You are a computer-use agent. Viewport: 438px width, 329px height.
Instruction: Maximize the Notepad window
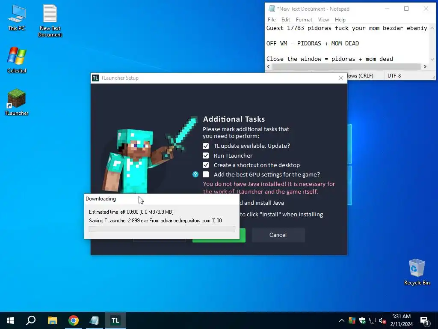coord(406,9)
